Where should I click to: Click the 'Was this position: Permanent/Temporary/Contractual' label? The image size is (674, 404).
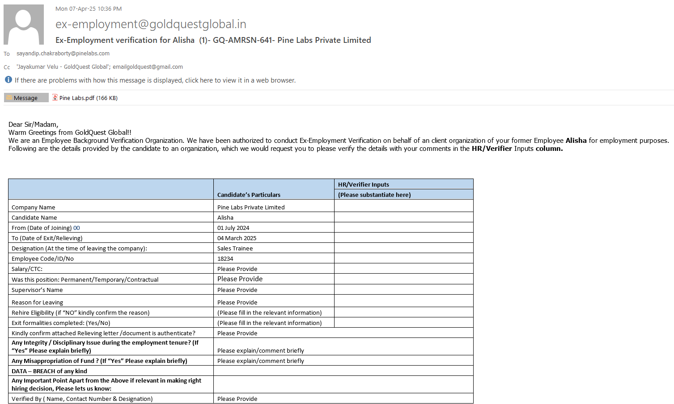(85, 279)
